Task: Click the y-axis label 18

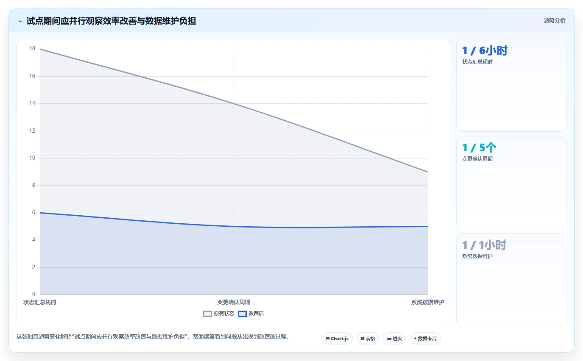Action: coord(32,49)
